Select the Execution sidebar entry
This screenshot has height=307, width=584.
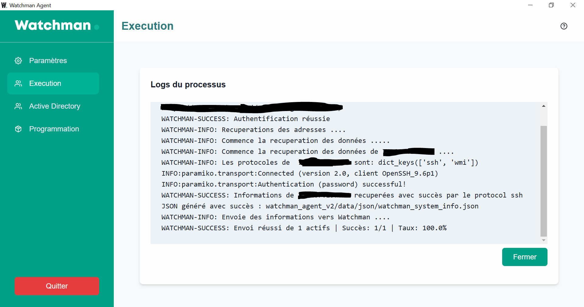(x=53, y=83)
